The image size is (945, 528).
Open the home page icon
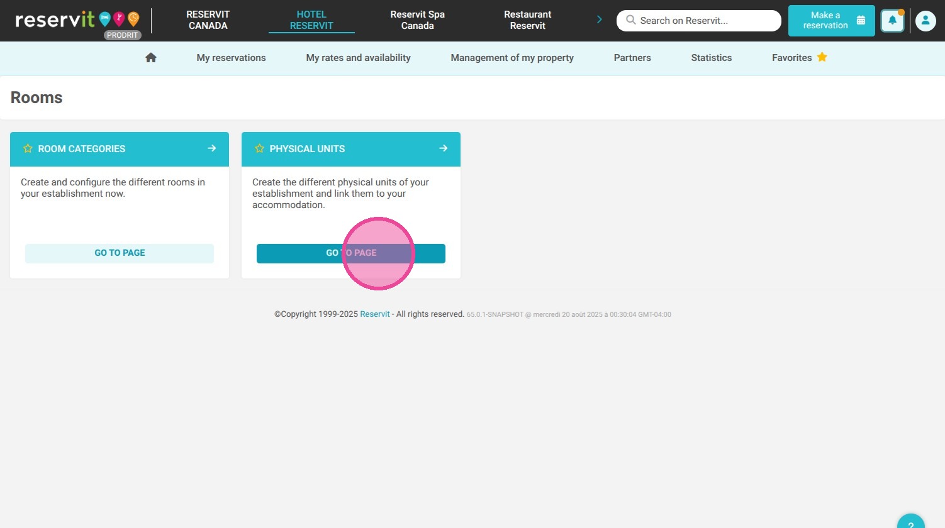(x=151, y=58)
